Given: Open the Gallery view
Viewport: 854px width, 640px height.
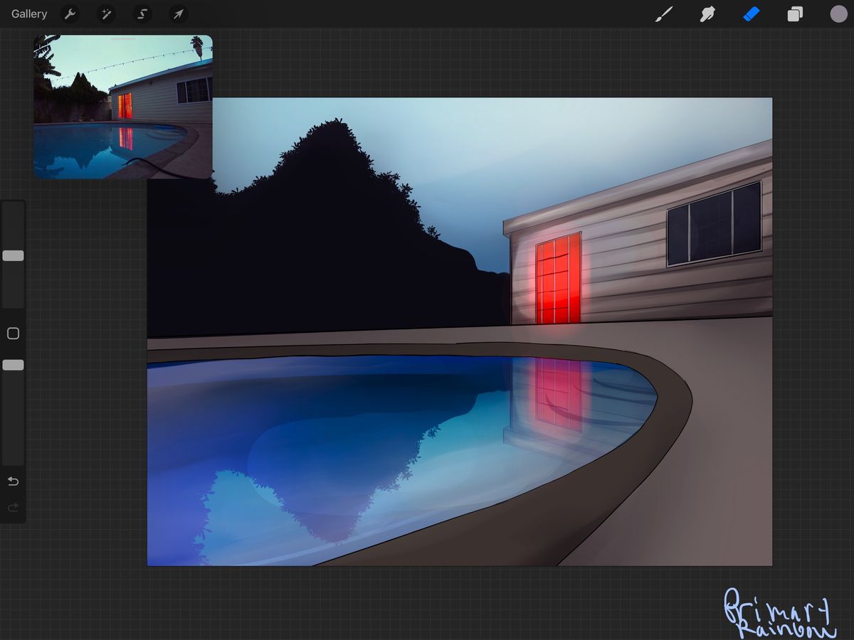Looking at the screenshot, I should click(29, 14).
